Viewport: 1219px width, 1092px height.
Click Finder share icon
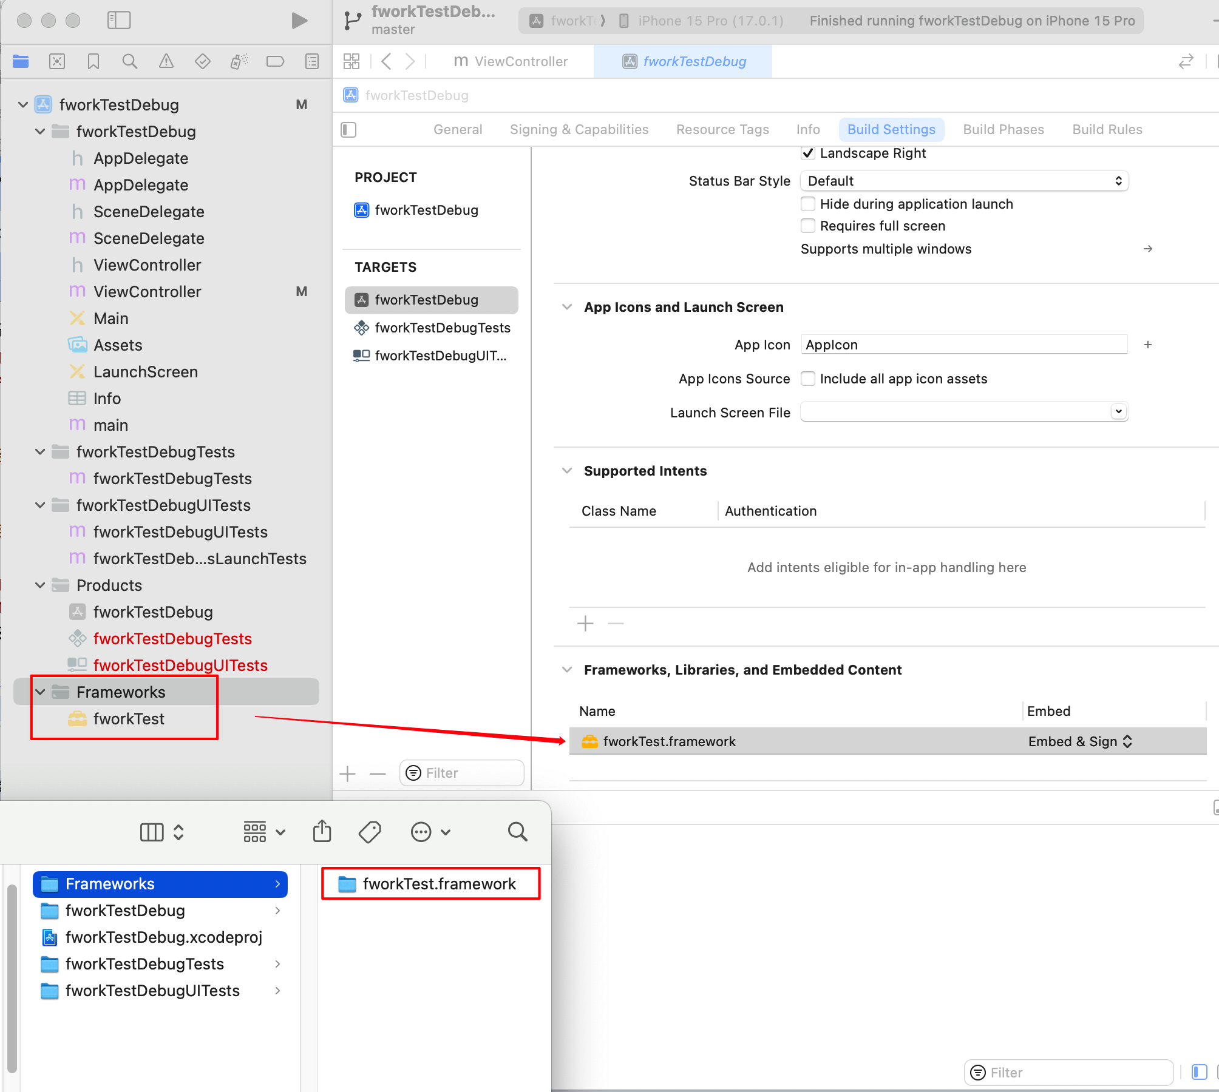click(322, 831)
